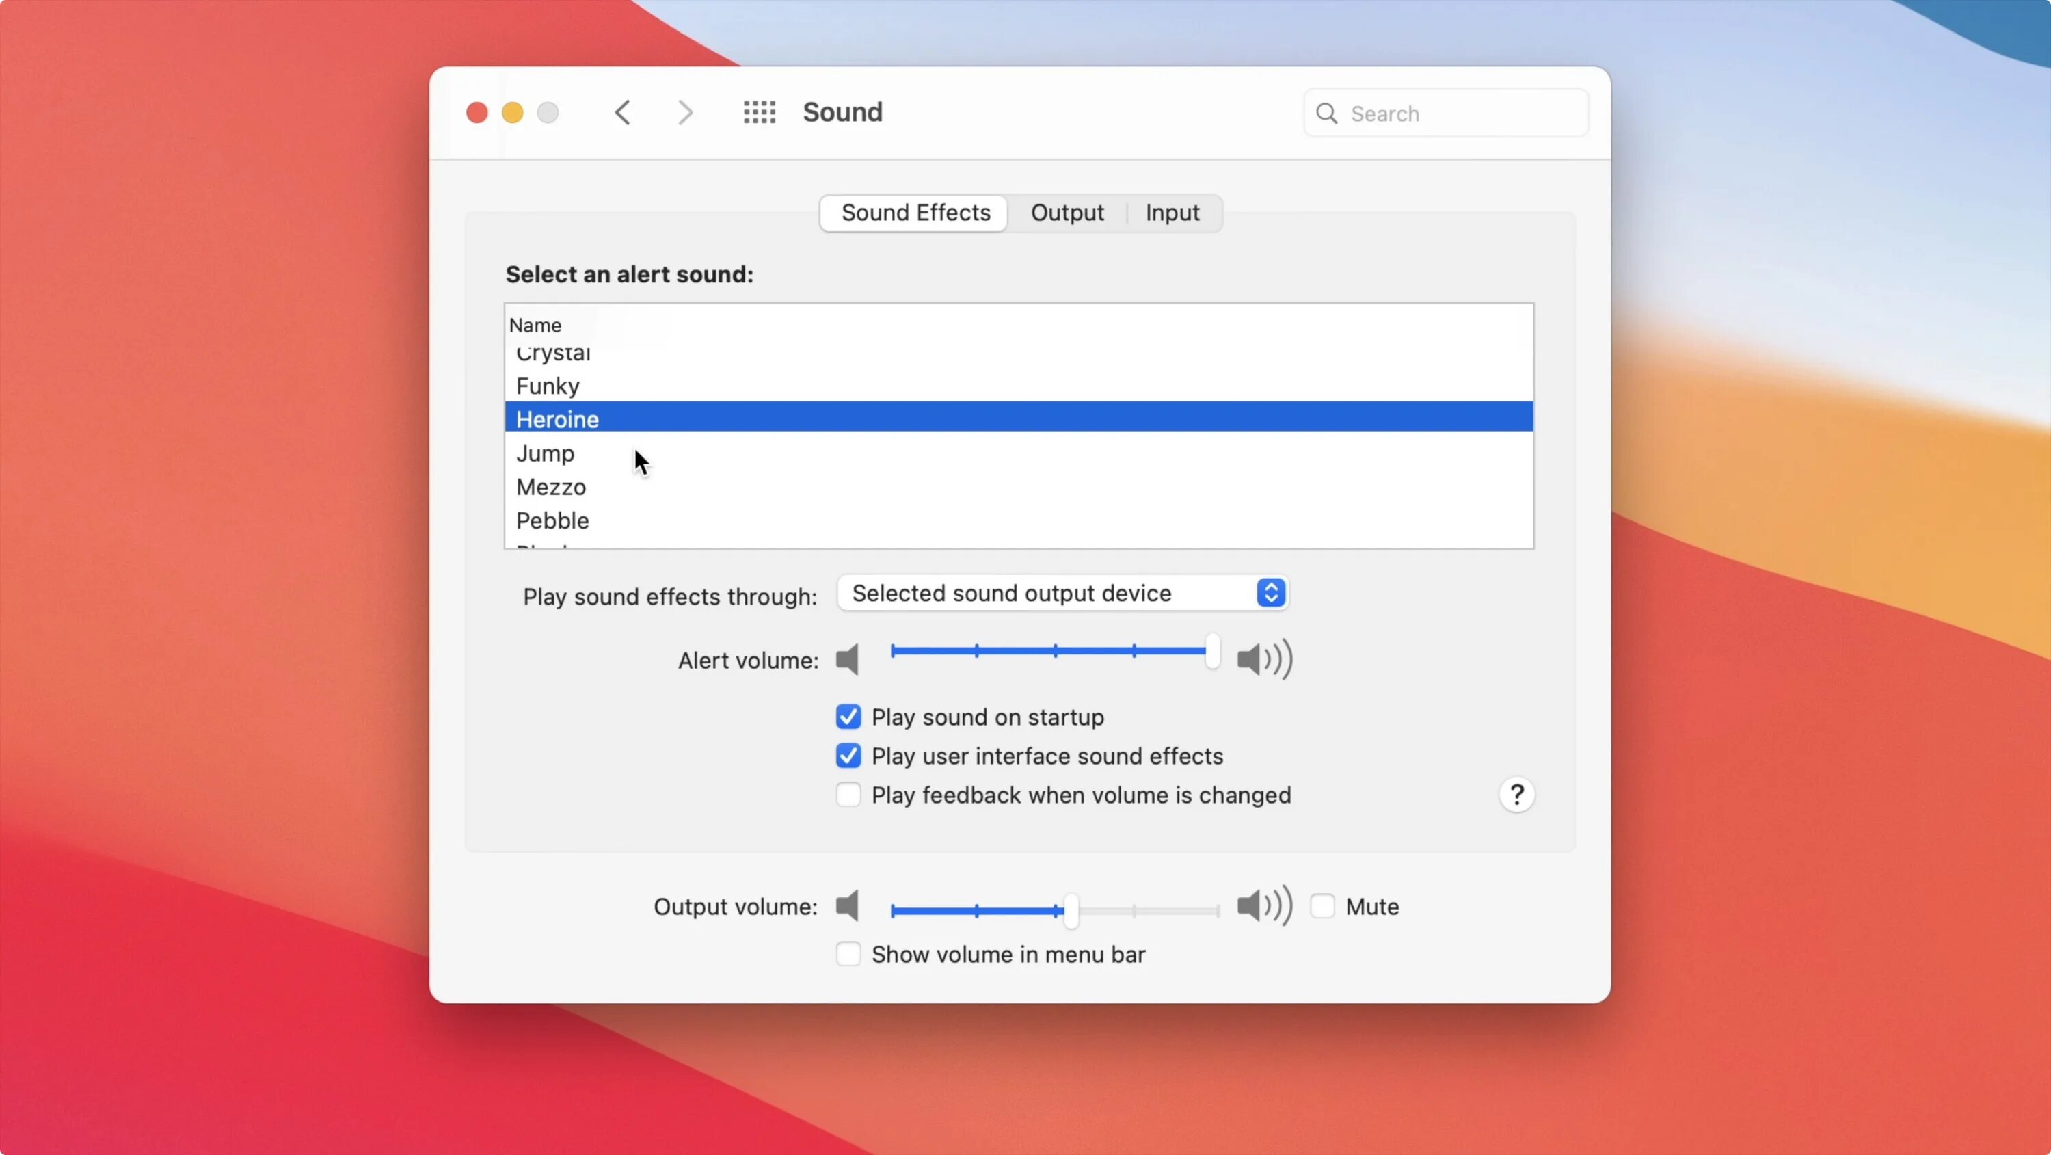Disable Play sound on startup

848,717
